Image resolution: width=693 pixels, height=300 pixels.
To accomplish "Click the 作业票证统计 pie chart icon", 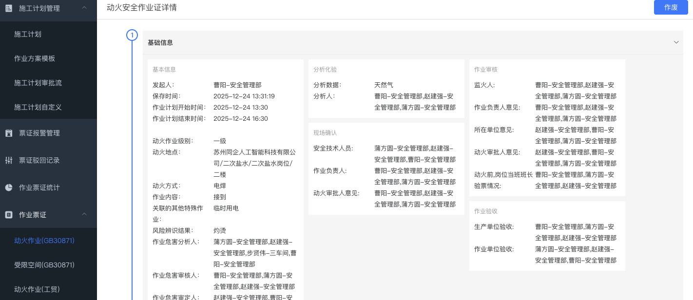I will point(9,187).
